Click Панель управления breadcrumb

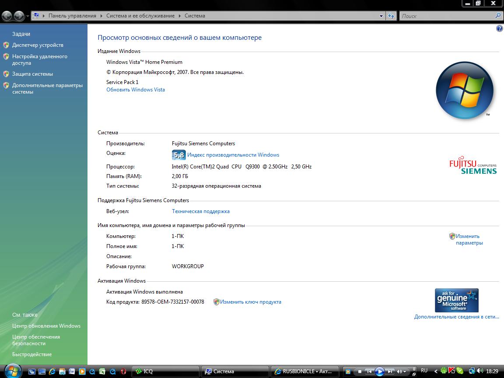click(72, 16)
